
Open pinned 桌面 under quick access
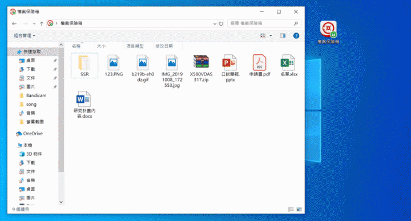click(x=30, y=61)
